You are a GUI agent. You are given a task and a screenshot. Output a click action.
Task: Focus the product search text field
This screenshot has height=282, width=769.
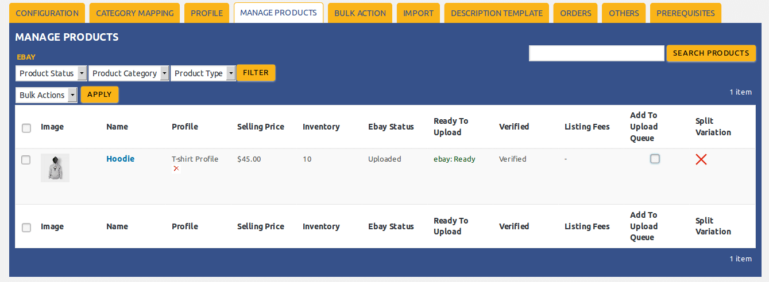[x=596, y=53]
